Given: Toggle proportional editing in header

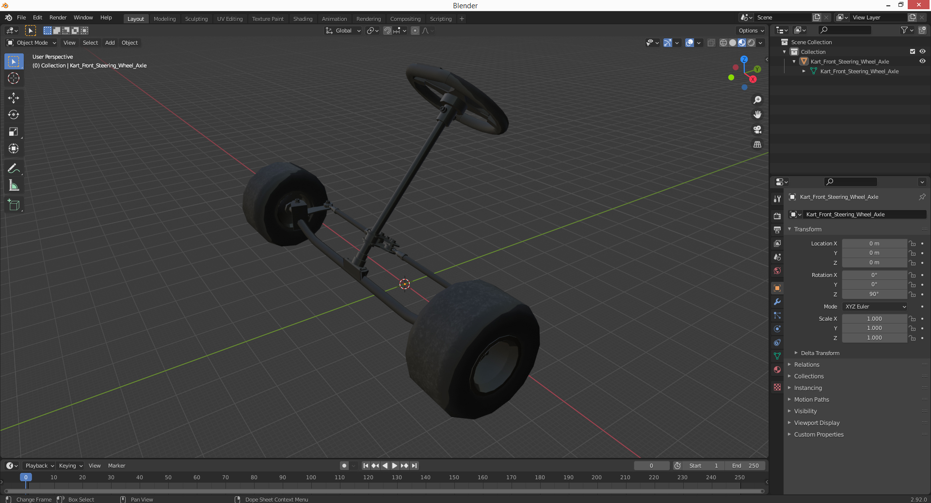Looking at the screenshot, I should click(x=415, y=31).
